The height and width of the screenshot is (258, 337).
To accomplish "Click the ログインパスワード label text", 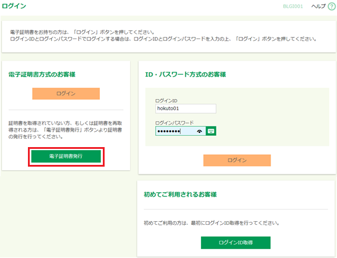I will point(174,123).
